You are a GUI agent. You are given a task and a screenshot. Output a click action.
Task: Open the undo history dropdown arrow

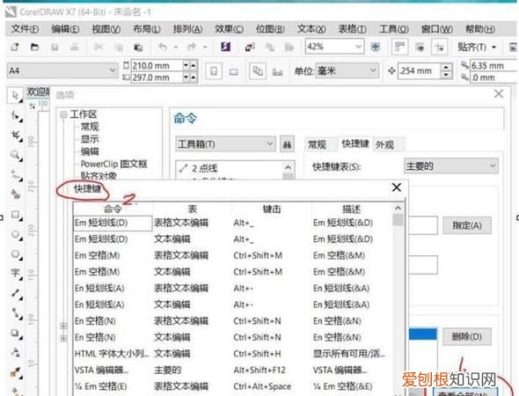pyautogui.click(x=176, y=47)
